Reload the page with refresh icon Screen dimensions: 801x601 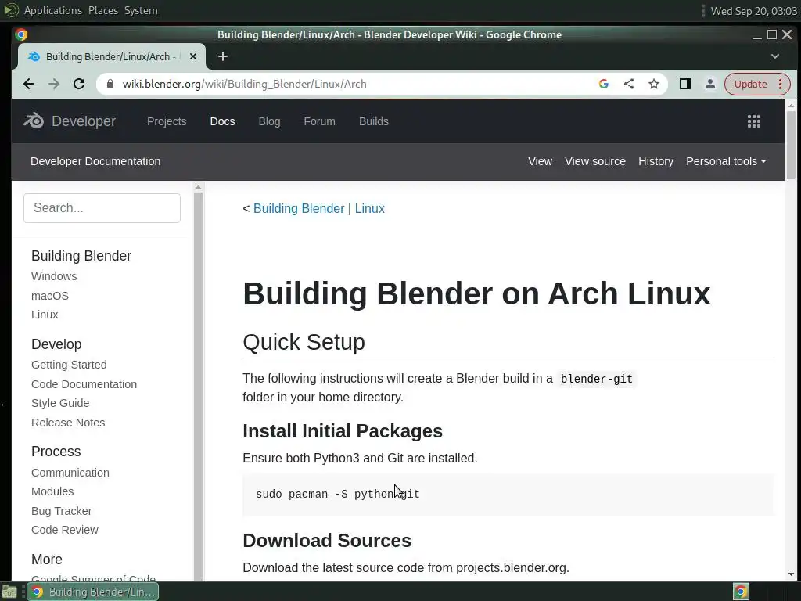pos(79,84)
